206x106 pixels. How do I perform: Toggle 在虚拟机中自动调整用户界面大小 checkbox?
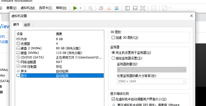[113, 99]
